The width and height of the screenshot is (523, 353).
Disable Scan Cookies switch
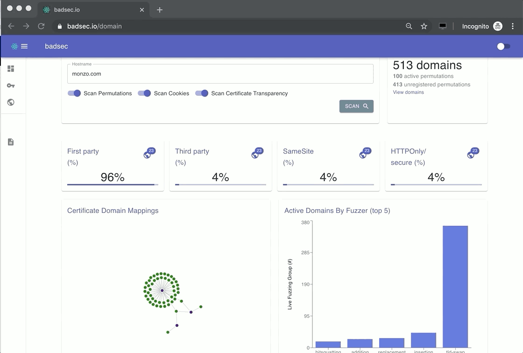coord(144,93)
